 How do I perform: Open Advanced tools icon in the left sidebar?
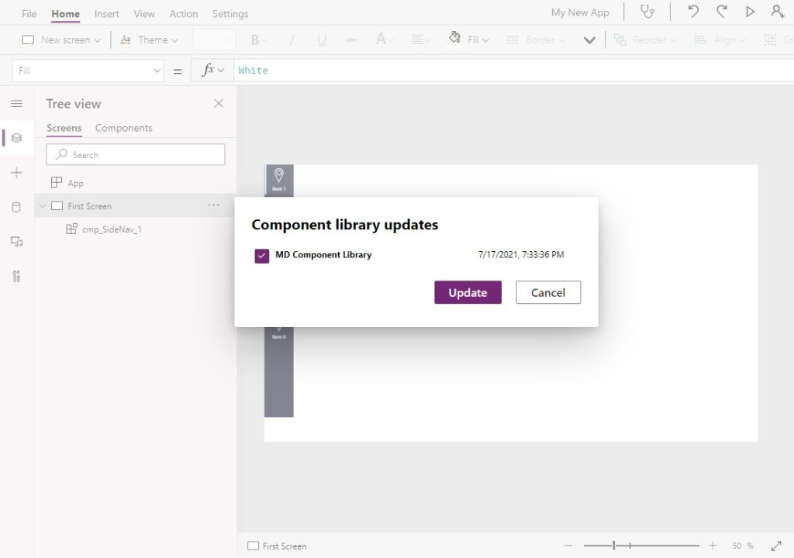17,277
